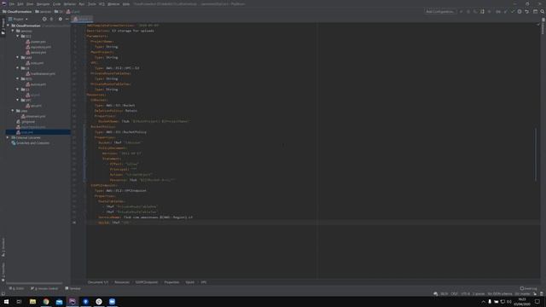Viewport: 546px width, 307px height.
Task: Open the View menu
Action: [30, 4]
